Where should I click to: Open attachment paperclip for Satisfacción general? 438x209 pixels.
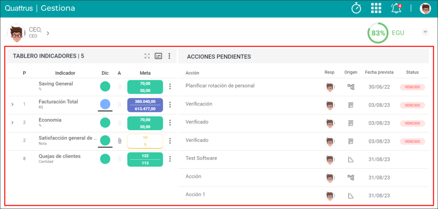tap(120, 141)
